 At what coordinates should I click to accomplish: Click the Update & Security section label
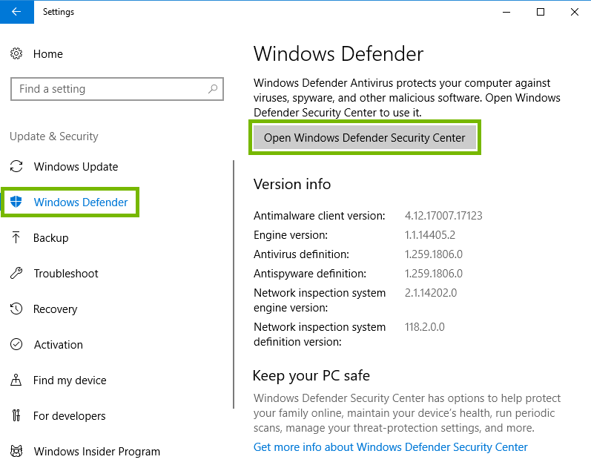[x=54, y=136]
